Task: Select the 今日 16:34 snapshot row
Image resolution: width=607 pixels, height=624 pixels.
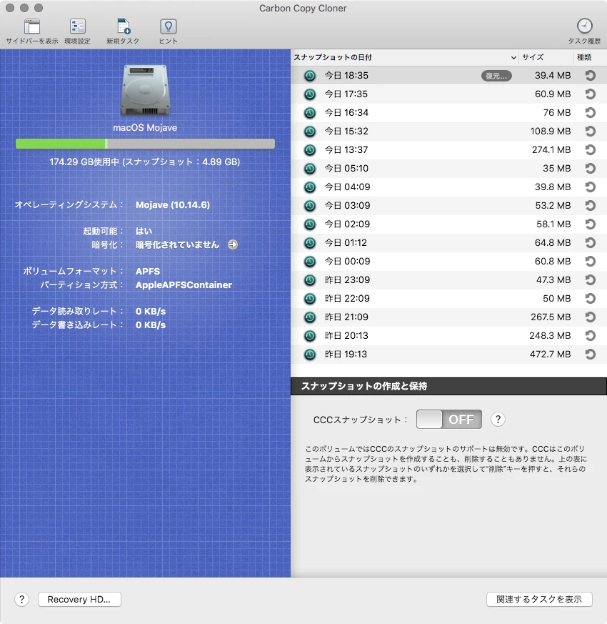Action: (x=448, y=113)
